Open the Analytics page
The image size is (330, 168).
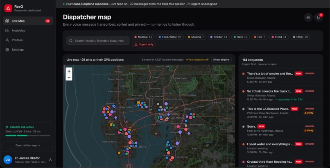[28, 31]
